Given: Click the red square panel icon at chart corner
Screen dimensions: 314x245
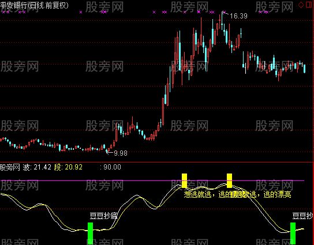Looking at the screenshot, I should (309, 5).
